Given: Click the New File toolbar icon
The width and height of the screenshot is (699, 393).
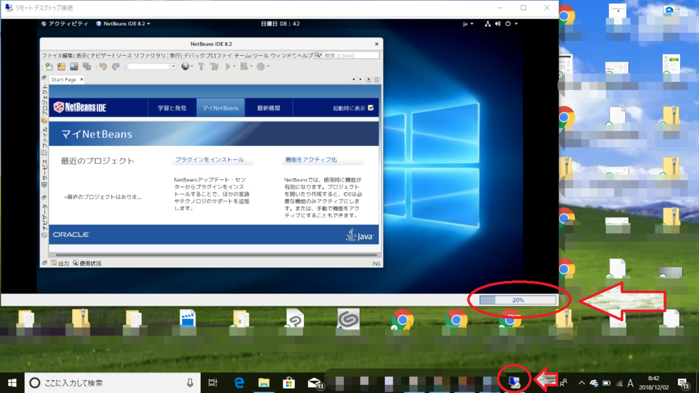Looking at the screenshot, I should (49, 66).
